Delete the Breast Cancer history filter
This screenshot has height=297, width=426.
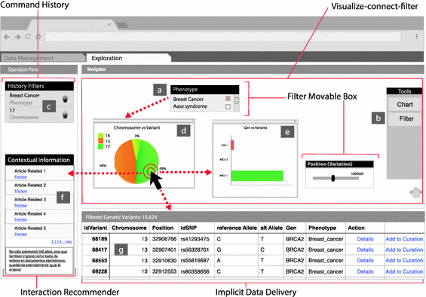pos(65,99)
